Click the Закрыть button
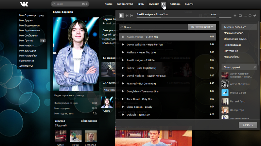The image size is (261, 146). click(x=248, y=125)
